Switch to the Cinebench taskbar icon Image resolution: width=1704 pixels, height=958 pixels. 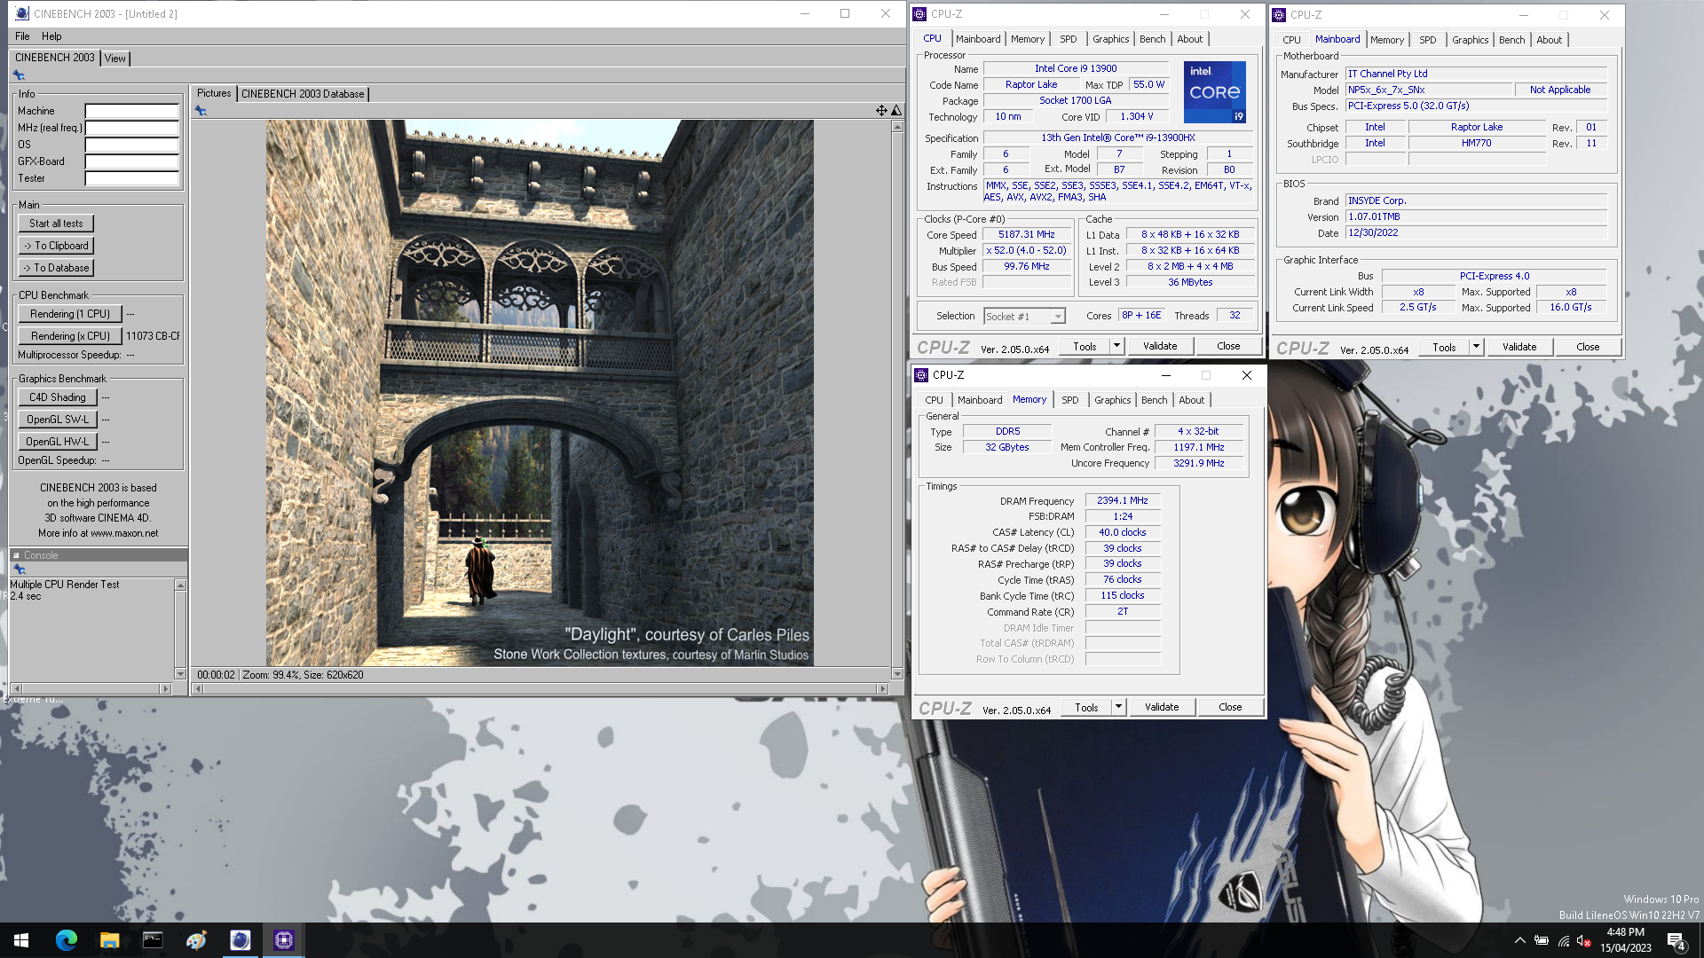(240, 940)
